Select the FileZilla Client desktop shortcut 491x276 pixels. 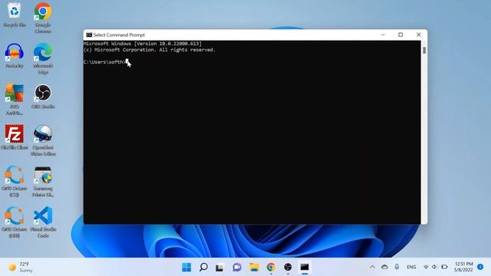tap(15, 137)
